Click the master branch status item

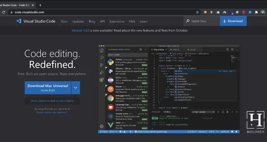pos(104,132)
